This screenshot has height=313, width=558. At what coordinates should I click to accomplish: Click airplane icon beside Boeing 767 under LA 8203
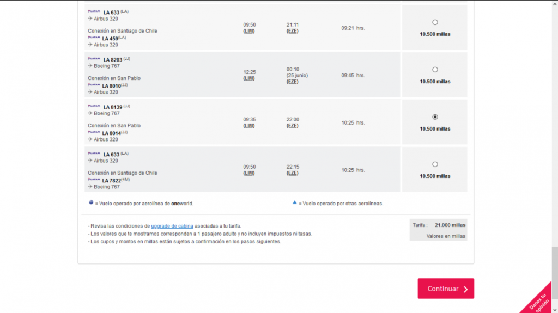[x=90, y=66]
